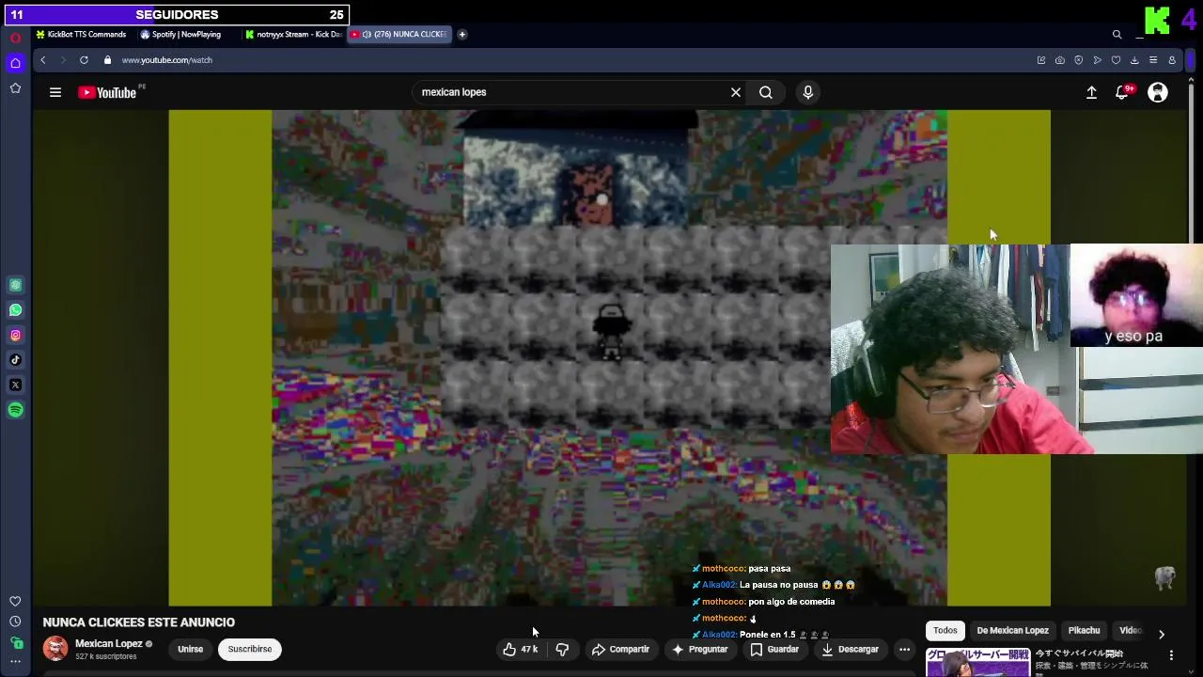
Task: Switch to KickBot TTS Commands tab
Action: click(81, 35)
